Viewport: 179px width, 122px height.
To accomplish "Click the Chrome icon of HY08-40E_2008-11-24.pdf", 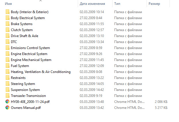I will [x=7, y=102].
